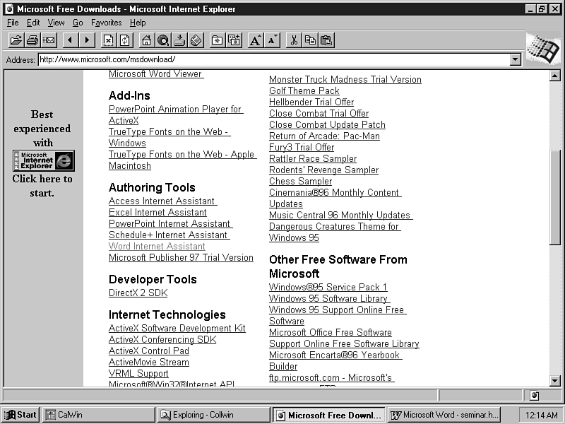Click the download tray toolbar icon
This screenshot has width=565, height=424.
pyautogui.click(x=179, y=40)
